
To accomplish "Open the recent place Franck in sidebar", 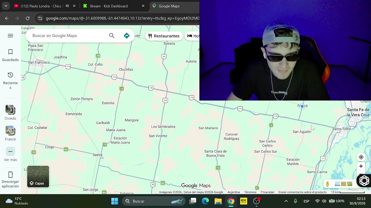I will (10, 133).
